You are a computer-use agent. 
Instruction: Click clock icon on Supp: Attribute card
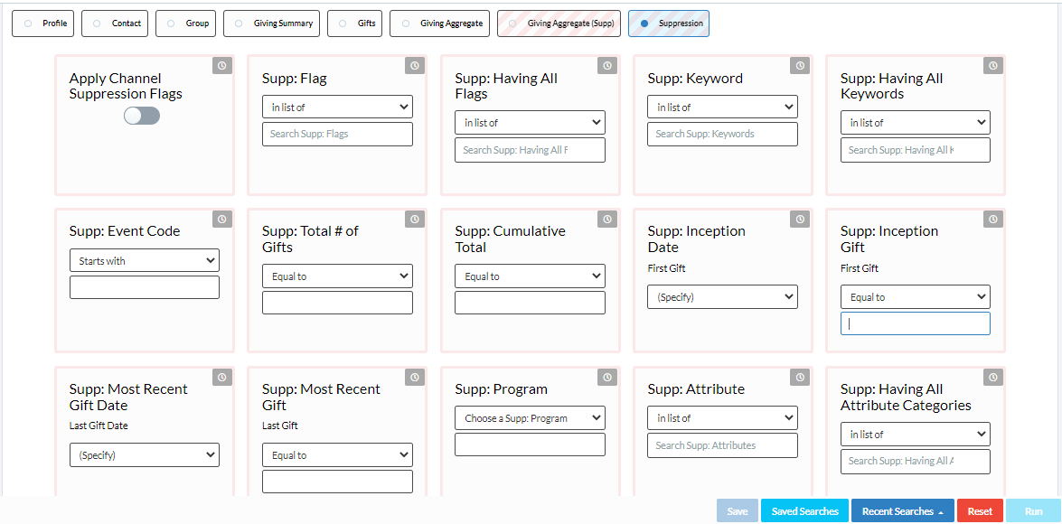pyautogui.click(x=800, y=377)
